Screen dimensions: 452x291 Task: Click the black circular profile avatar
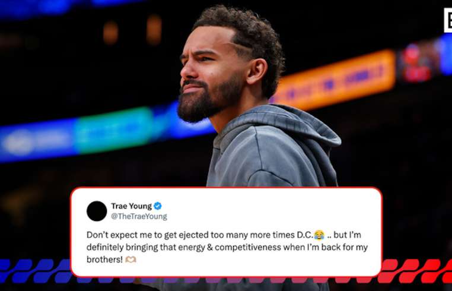pyautogui.click(x=97, y=211)
